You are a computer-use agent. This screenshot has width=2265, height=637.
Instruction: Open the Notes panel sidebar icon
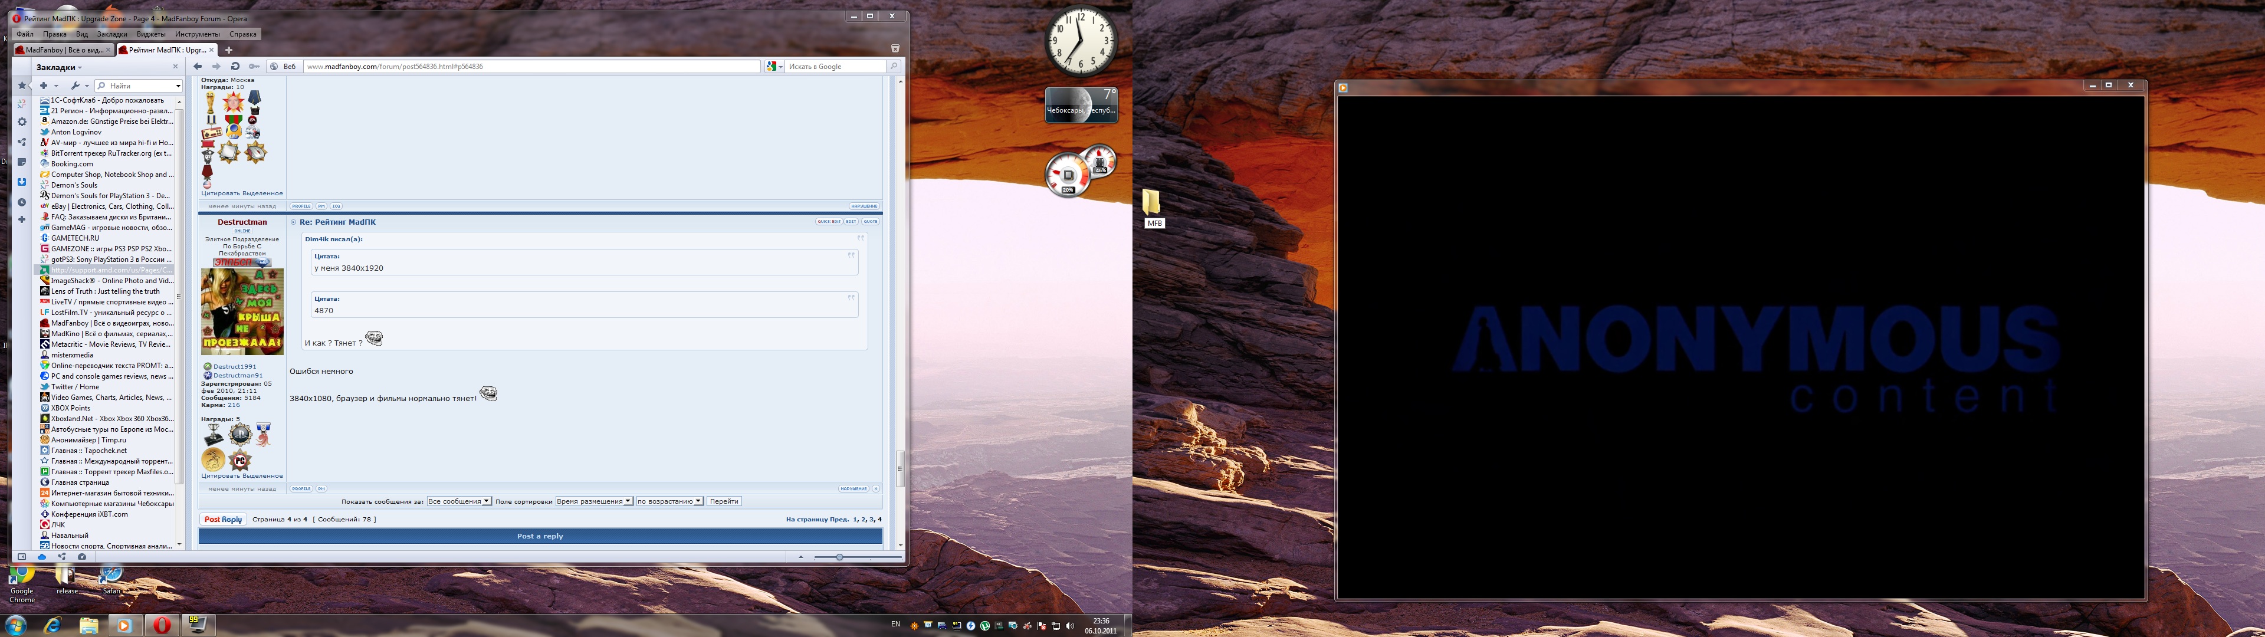point(22,162)
